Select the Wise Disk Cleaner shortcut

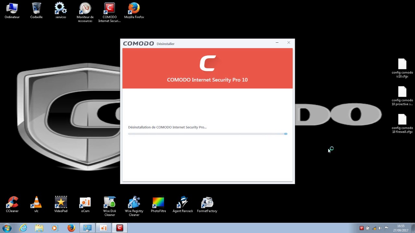[x=110, y=206]
